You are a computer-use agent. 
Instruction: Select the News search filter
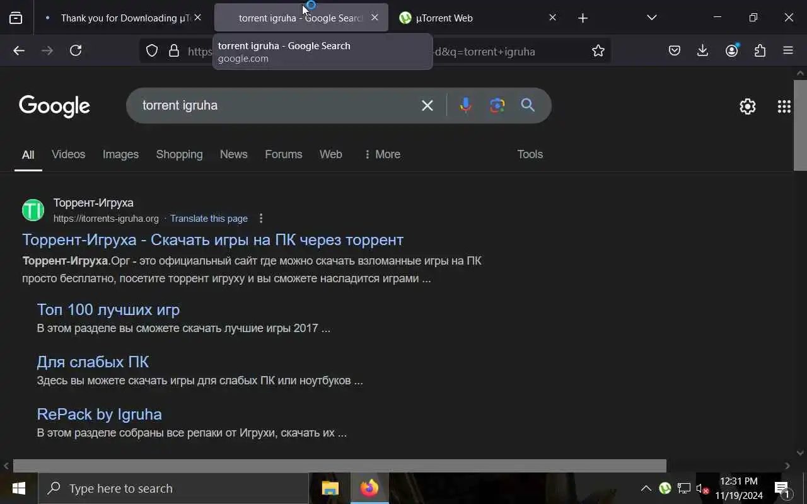(233, 154)
